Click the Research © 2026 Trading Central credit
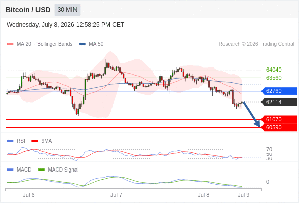 coord(256,44)
